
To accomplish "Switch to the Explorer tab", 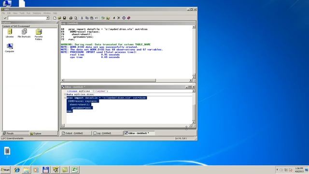I will click(43, 133).
